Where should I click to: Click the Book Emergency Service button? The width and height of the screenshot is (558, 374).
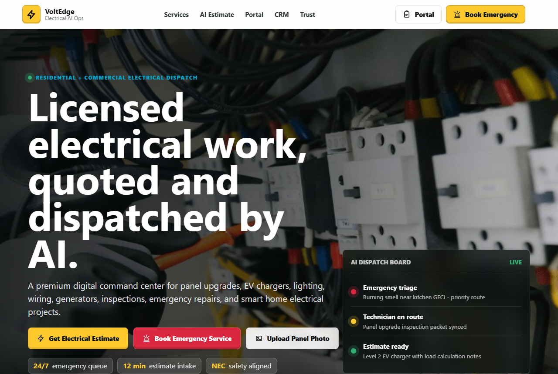(187, 338)
